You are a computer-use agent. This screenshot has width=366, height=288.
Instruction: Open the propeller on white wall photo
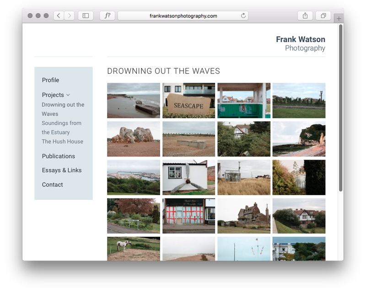[188, 177]
